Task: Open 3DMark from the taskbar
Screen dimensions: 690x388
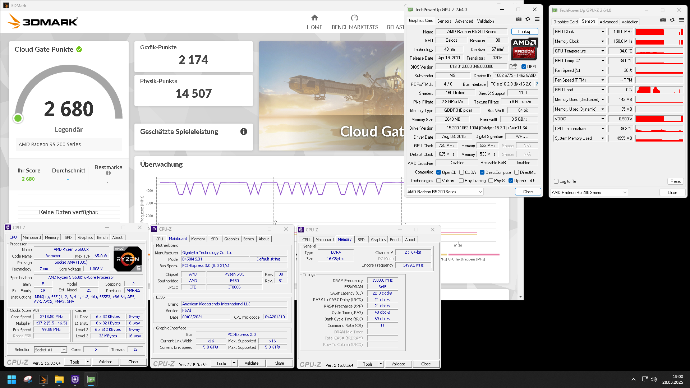Action: [43, 379]
